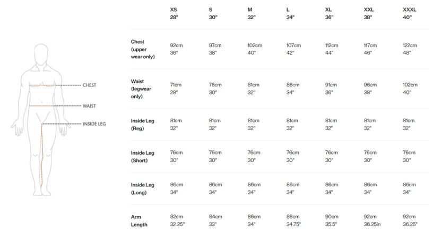Click the 97cm chest value for size S
Screen dimensions: 433x233
[215, 45]
